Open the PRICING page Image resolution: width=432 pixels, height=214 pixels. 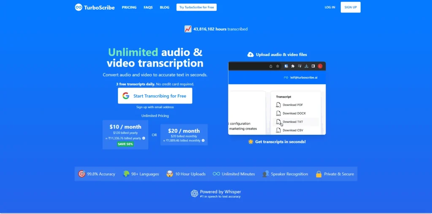pos(129,8)
